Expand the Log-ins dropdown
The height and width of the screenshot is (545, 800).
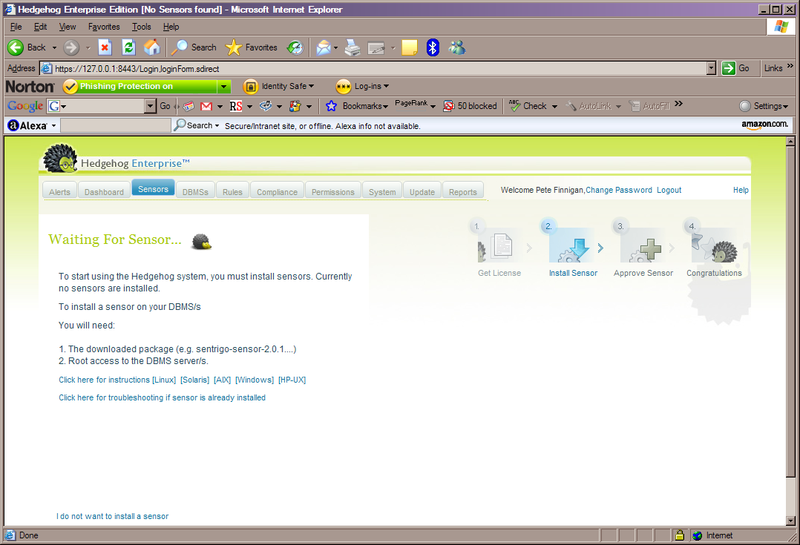tap(386, 87)
